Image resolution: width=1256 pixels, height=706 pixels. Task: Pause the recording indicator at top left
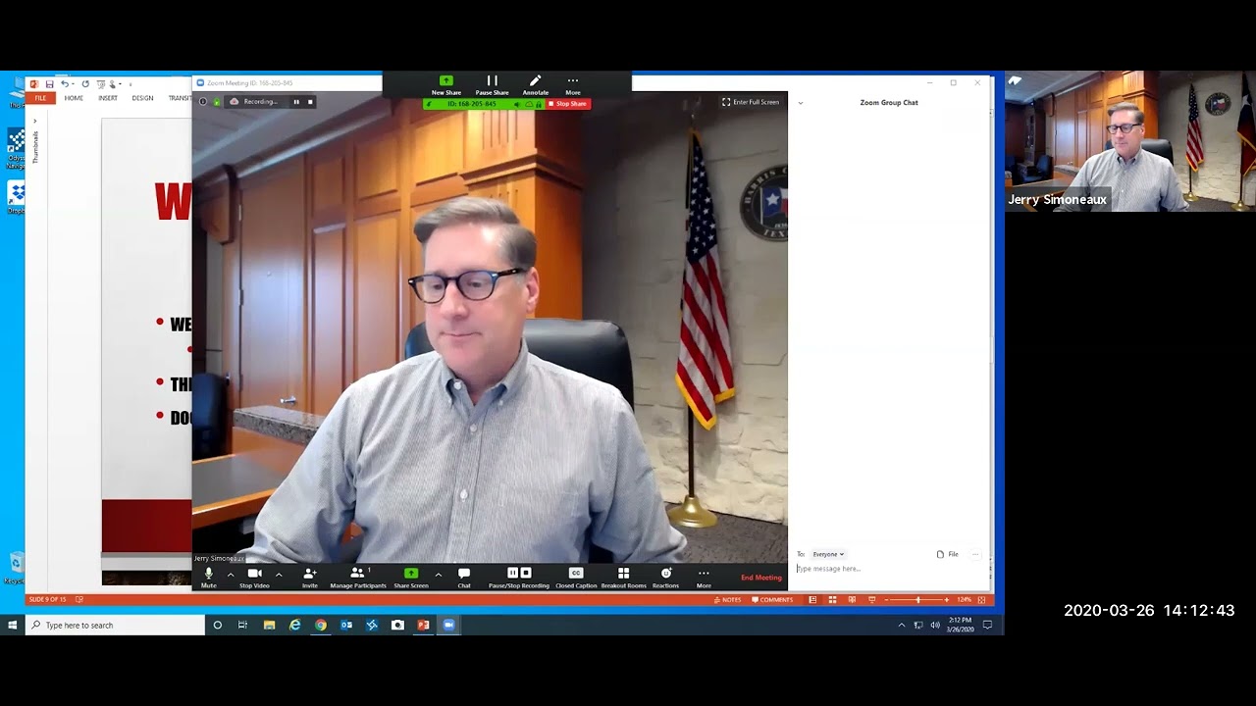(296, 102)
